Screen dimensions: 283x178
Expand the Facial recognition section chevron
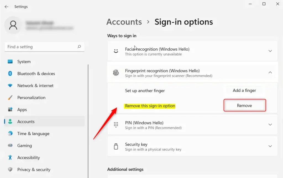tap(270, 51)
